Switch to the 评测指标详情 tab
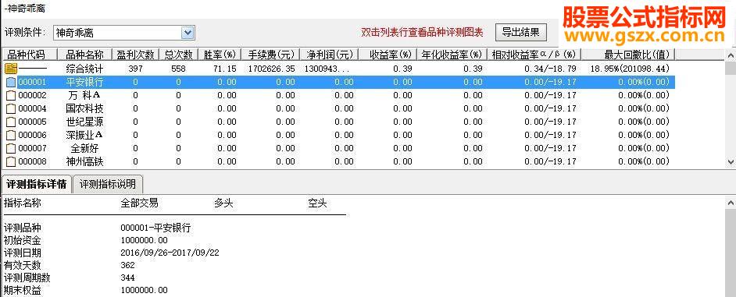Screen dimensions: 736x297 (36, 184)
